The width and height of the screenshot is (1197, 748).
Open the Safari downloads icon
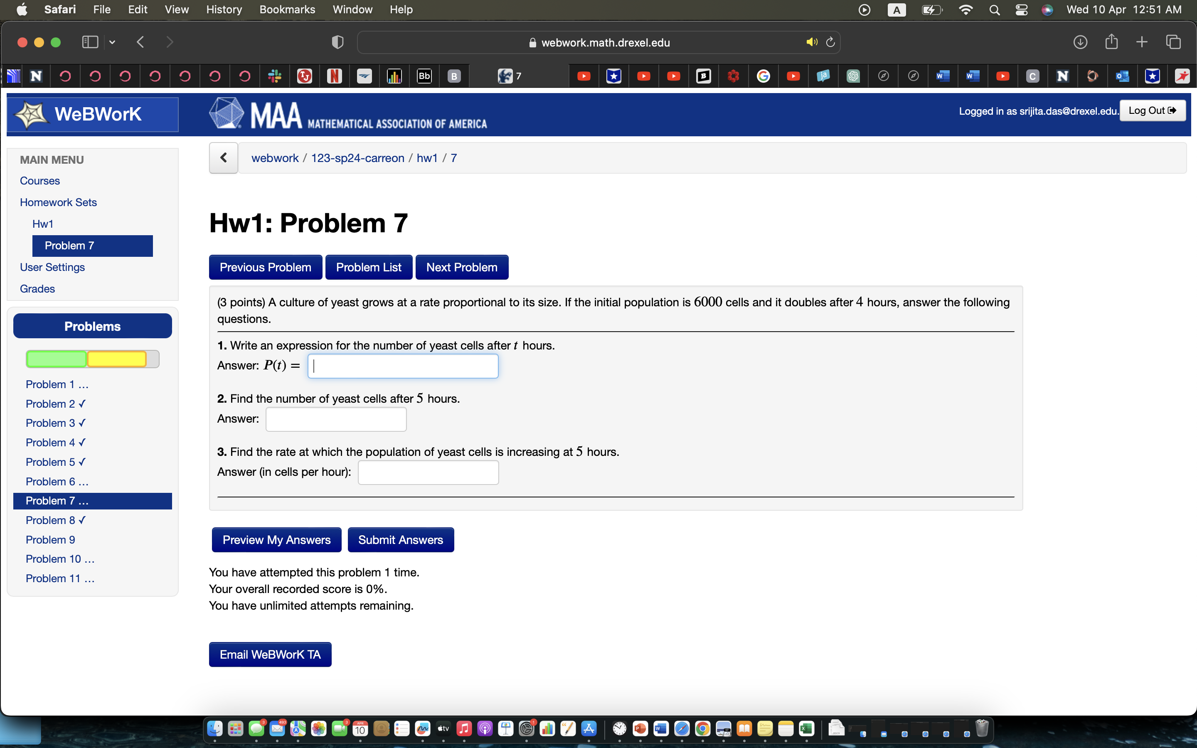[x=1080, y=42]
